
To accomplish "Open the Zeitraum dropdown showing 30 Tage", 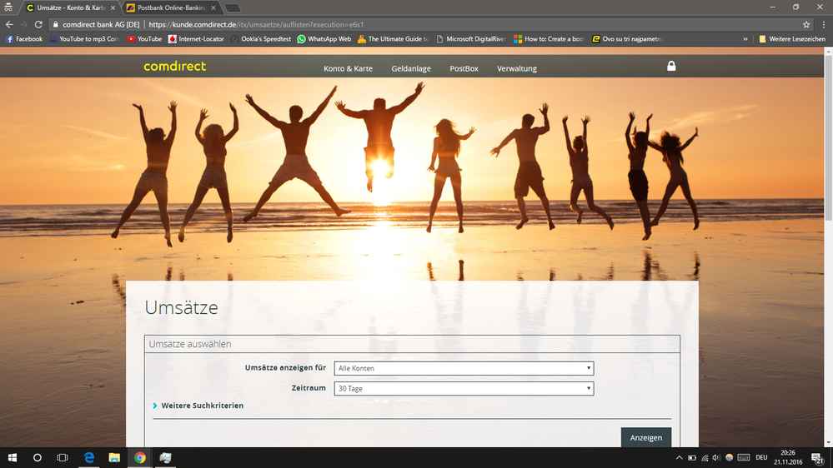I will tap(464, 389).
